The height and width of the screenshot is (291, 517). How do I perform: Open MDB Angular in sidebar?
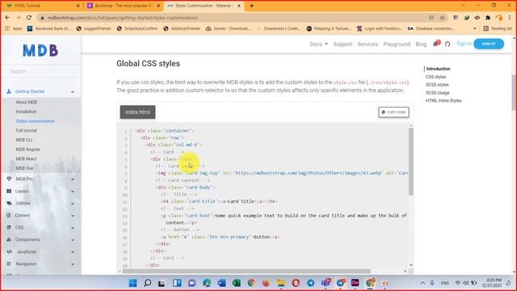tap(27, 149)
